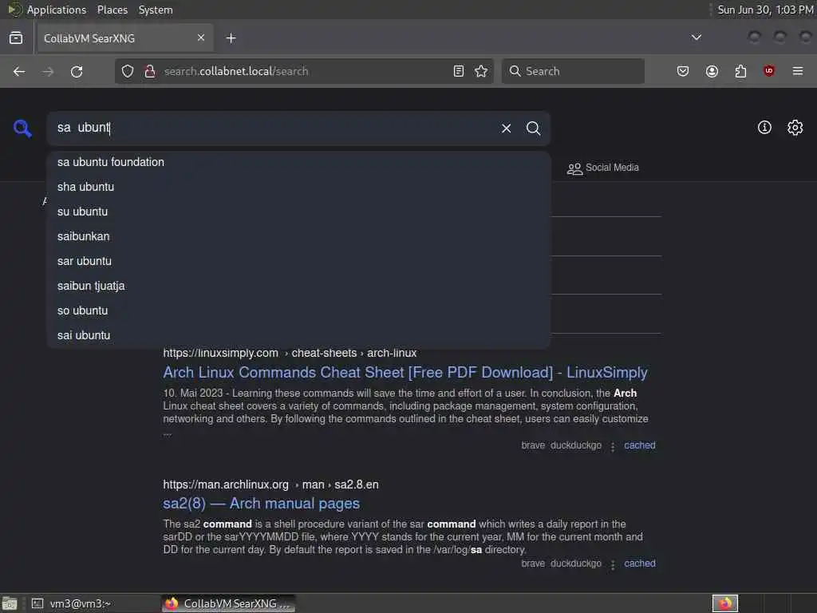The image size is (817, 613).
Task: Open the System menu
Action: 156,10
